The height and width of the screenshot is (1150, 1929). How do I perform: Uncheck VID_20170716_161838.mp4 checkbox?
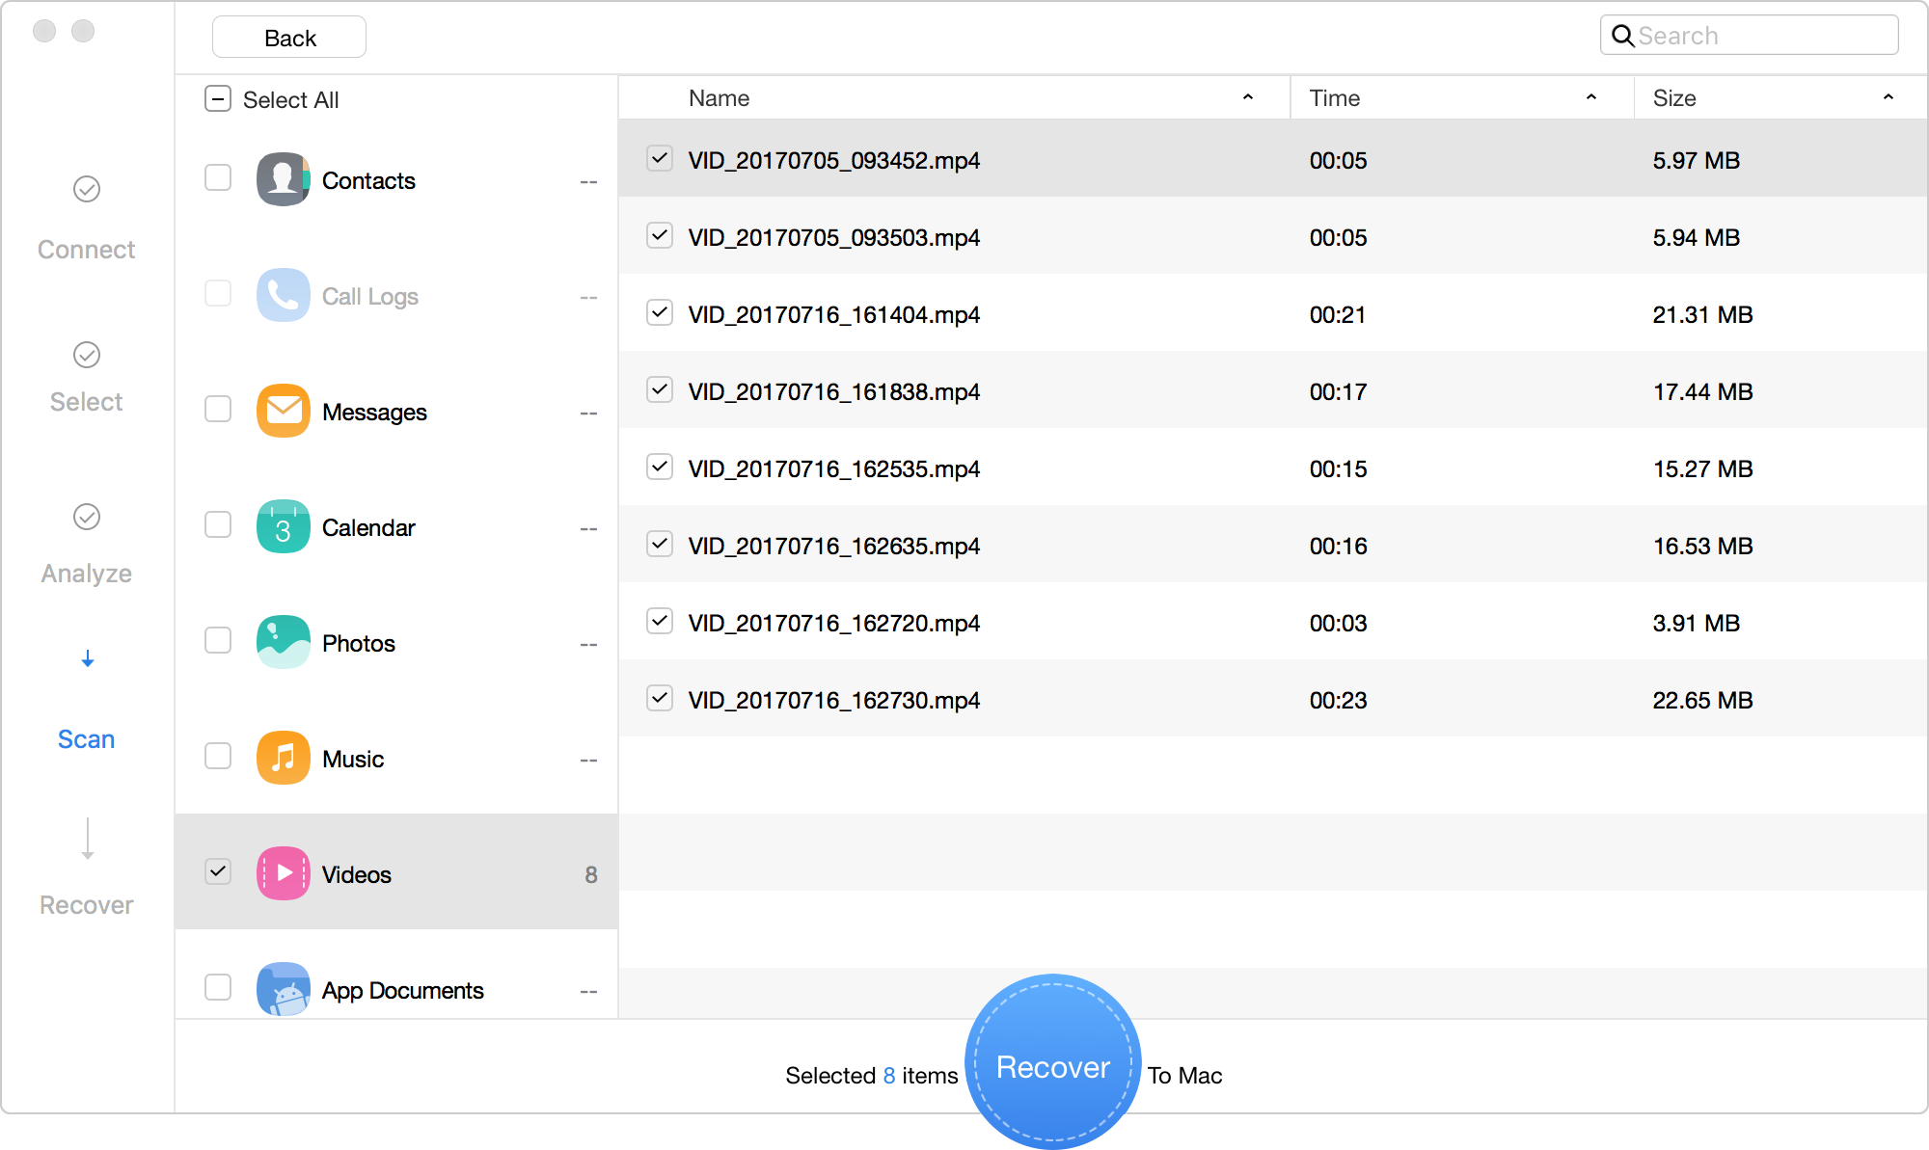tap(660, 389)
